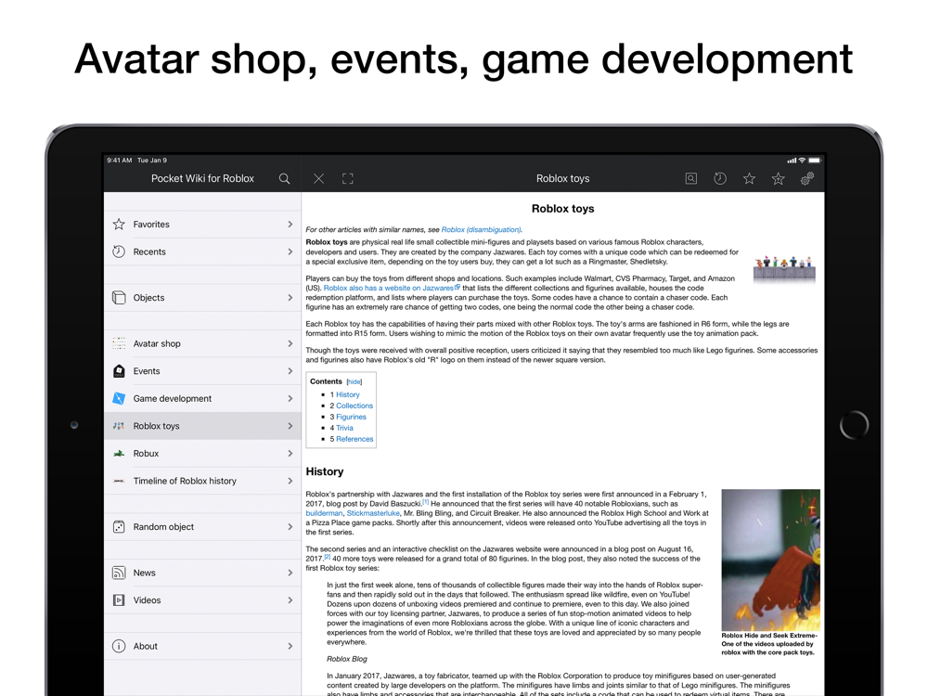This screenshot has height=696, width=928.
Task: Tap the Recents clock icon in sidebar
Action: click(119, 251)
